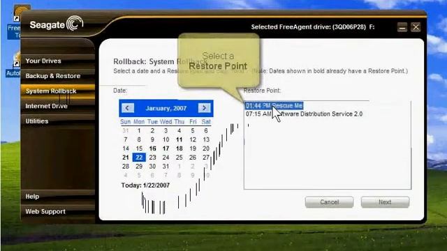Screen dimensions: 447x251
Task: Select January 18 in the calendar
Action: [x=179, y=149]
